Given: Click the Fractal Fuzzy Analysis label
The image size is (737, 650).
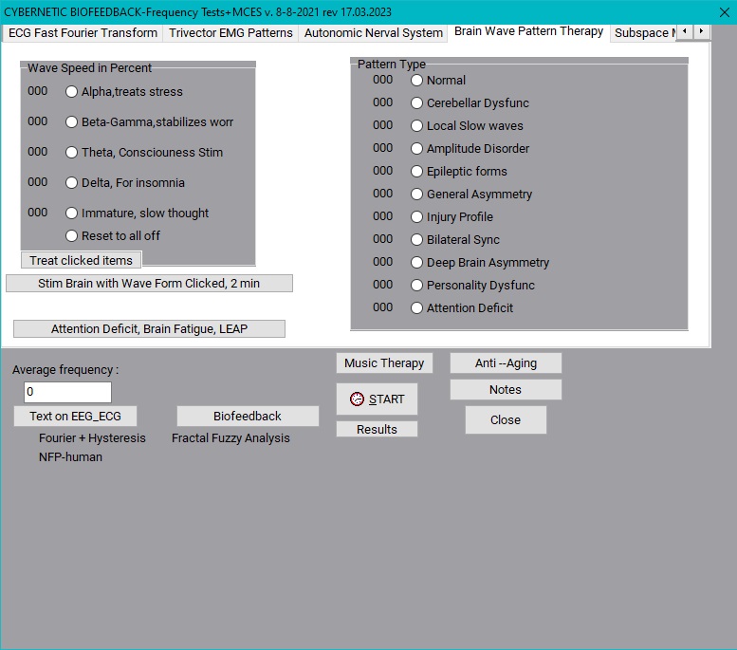Looking at the screenshot, I should pos(230,438).
